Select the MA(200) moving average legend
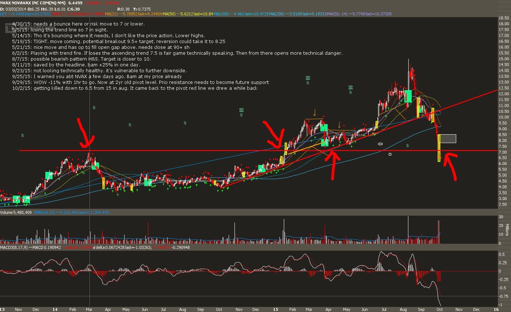The image size is (511, 312). tap(297, 14)
